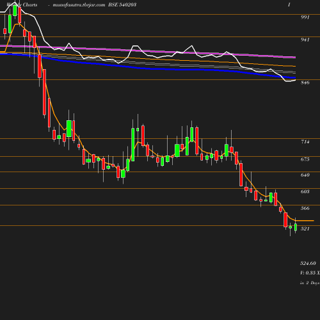Click the 'in 2 Days' text
The height and width of the screenshot is (320, 320).
click(310, 283)
